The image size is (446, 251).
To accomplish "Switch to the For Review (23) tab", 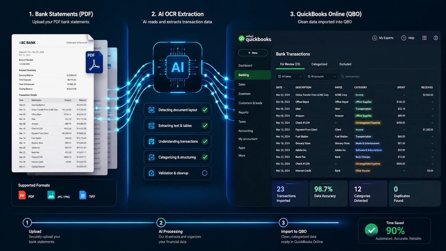I will pyautogui.click(x=290, y=64).
